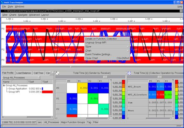Click the P2 to P3 0.001 cell
Image resolution: width=184 pixels, height=128 pixels.
click(103, 109)
